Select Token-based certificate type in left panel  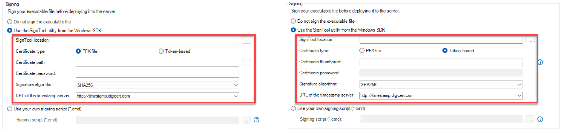click(x=161, y=51)
